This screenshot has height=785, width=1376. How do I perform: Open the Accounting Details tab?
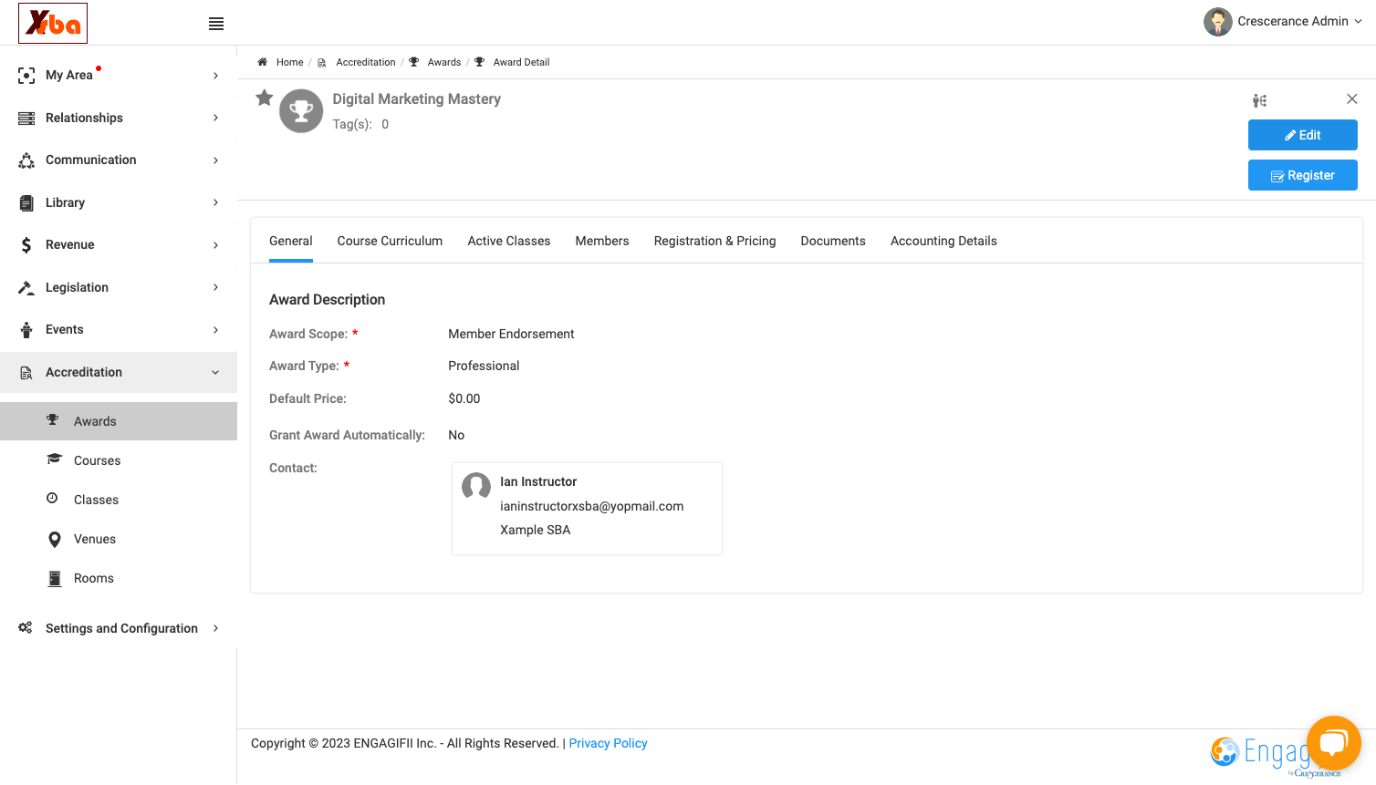(943, 241)
